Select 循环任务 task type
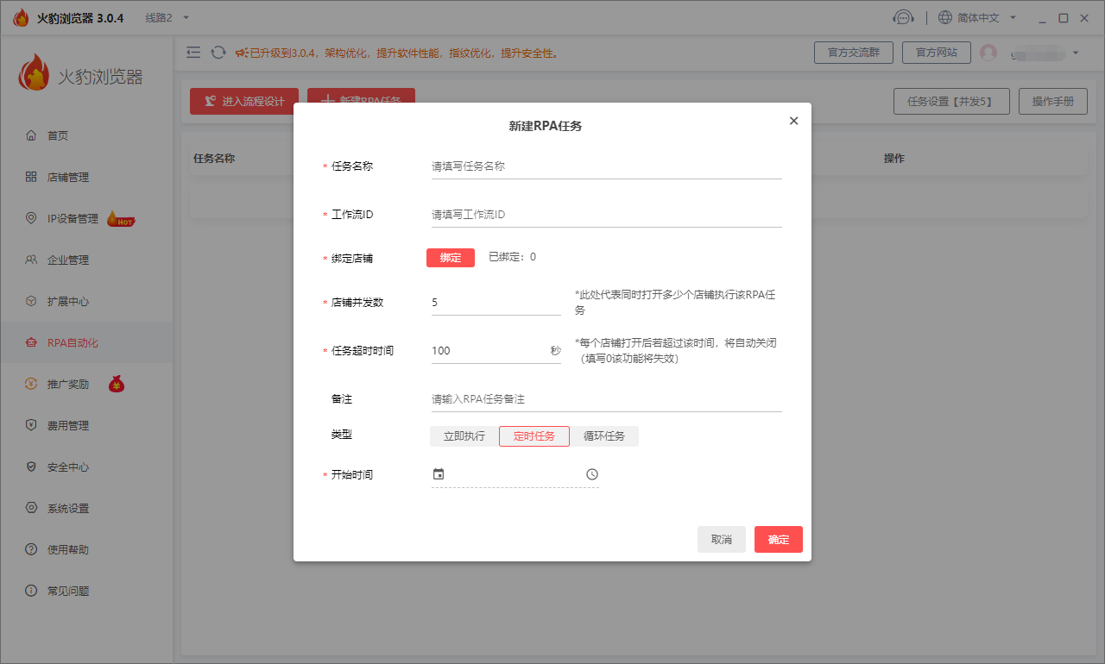Viewport: 1105px width, 664px height. [x=605, y=435]
